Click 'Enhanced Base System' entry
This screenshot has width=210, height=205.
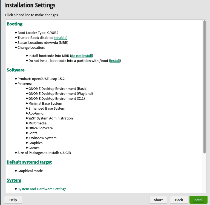(47, 109)
